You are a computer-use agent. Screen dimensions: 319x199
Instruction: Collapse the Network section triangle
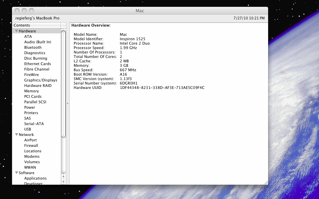click(x=17, y=135)
